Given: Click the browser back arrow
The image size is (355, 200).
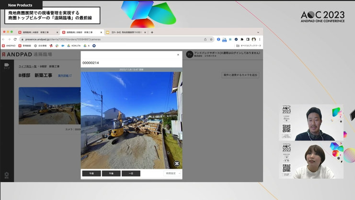Looking at the screenshot, I should click(x=3, y=39).
